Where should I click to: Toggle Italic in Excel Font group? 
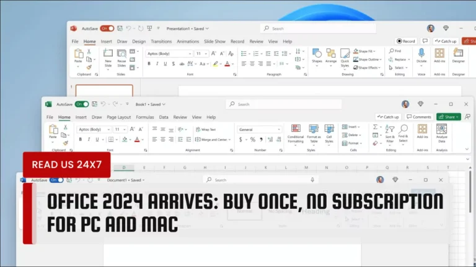click(89, 140)
